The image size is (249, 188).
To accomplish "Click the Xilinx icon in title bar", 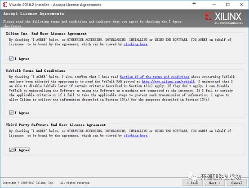I will (x=5, y=4).
